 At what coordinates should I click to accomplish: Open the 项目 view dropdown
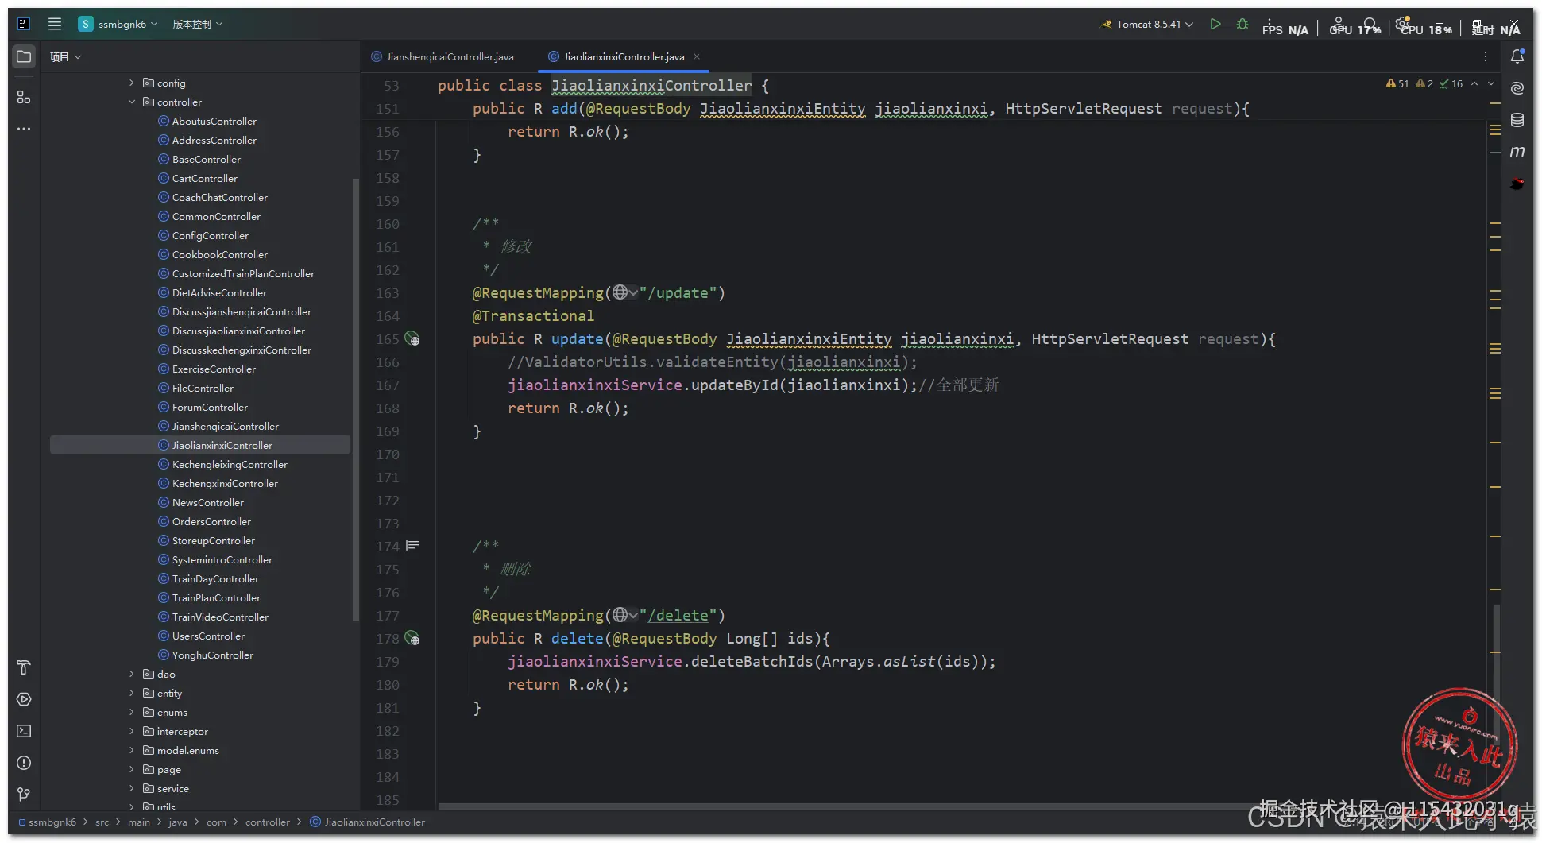(x=66, y=56)
